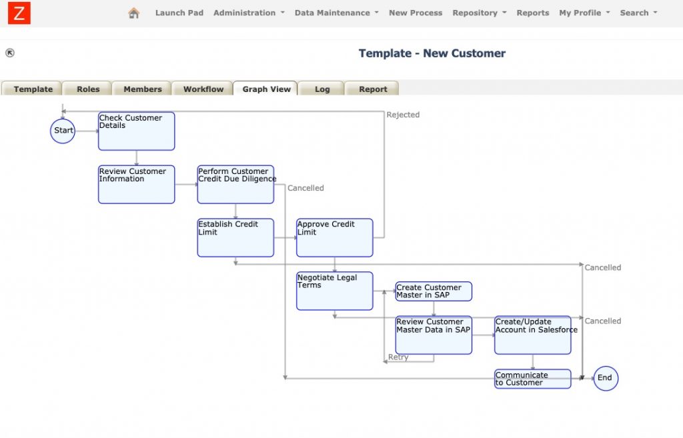Click Cancelled label near Credit Due Diligence
The image size is (683, 438).
pyautogui.click(x=305, y=188)
